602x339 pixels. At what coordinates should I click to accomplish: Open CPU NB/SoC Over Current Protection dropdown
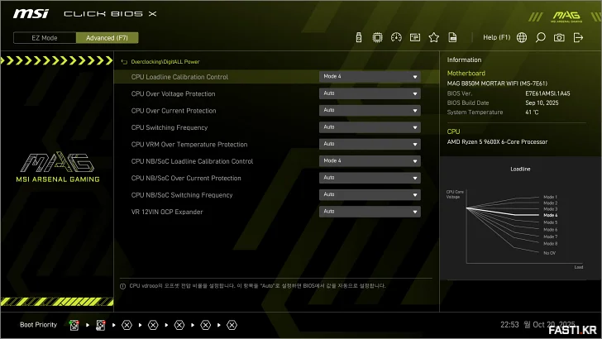370,178
